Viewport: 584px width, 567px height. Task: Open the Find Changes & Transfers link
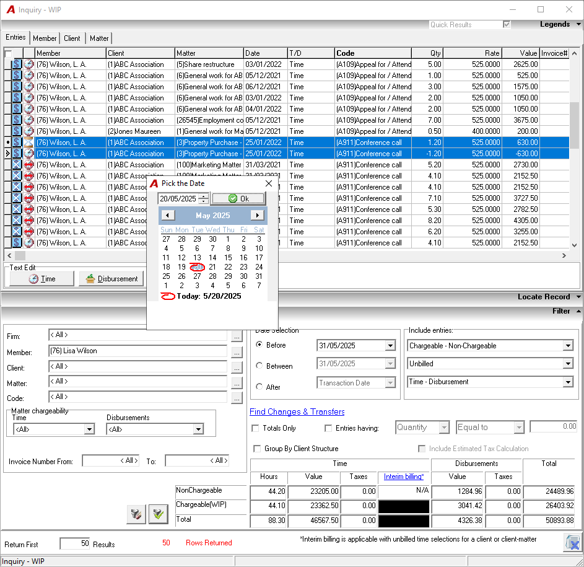coord(297,411)
